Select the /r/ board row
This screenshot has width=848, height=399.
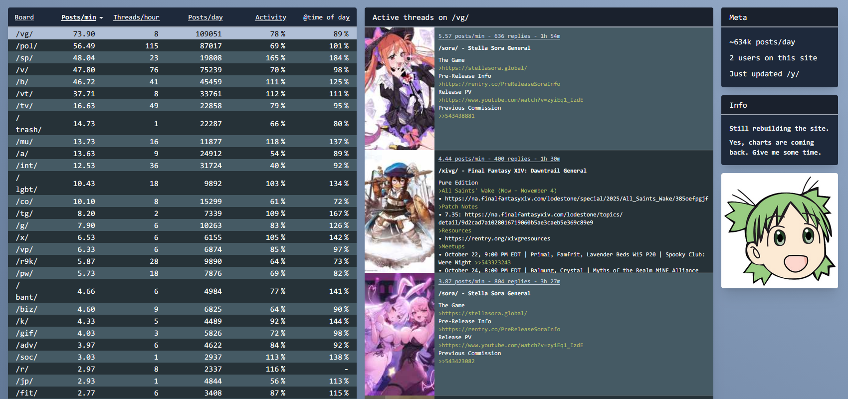182,369
